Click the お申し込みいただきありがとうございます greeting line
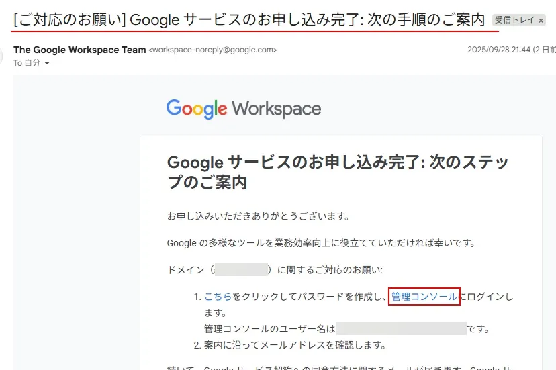 coord(258,216)
